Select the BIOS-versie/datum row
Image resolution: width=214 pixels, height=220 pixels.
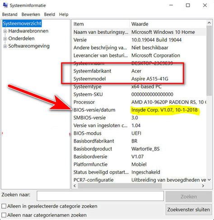[139, 110]
